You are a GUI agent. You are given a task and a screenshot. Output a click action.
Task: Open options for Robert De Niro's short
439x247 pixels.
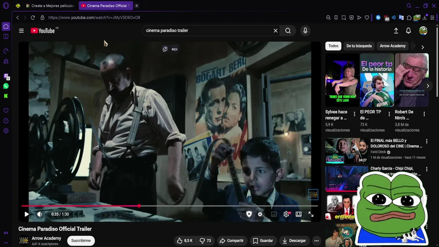pos(424,114)
